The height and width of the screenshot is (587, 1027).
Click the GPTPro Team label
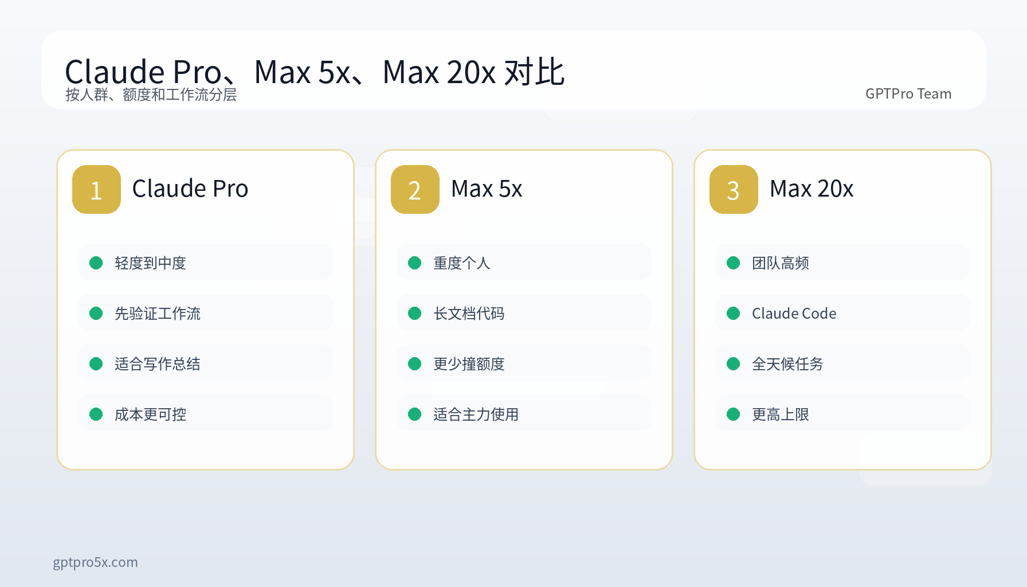coord(908,94)
